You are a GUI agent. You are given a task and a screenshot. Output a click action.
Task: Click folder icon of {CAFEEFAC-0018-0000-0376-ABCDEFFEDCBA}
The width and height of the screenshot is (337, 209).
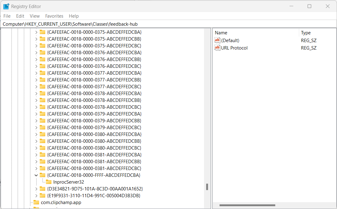[x=42, y=53]
